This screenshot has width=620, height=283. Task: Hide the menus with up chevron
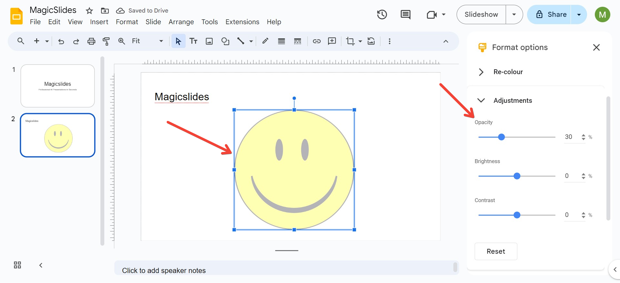click(x=446, y=41)
